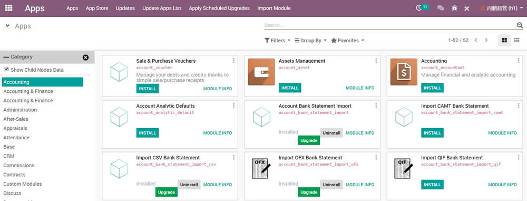Install the Assets Management module
The width and height of the screenshot is (527, 201).
tap(290, 88)
